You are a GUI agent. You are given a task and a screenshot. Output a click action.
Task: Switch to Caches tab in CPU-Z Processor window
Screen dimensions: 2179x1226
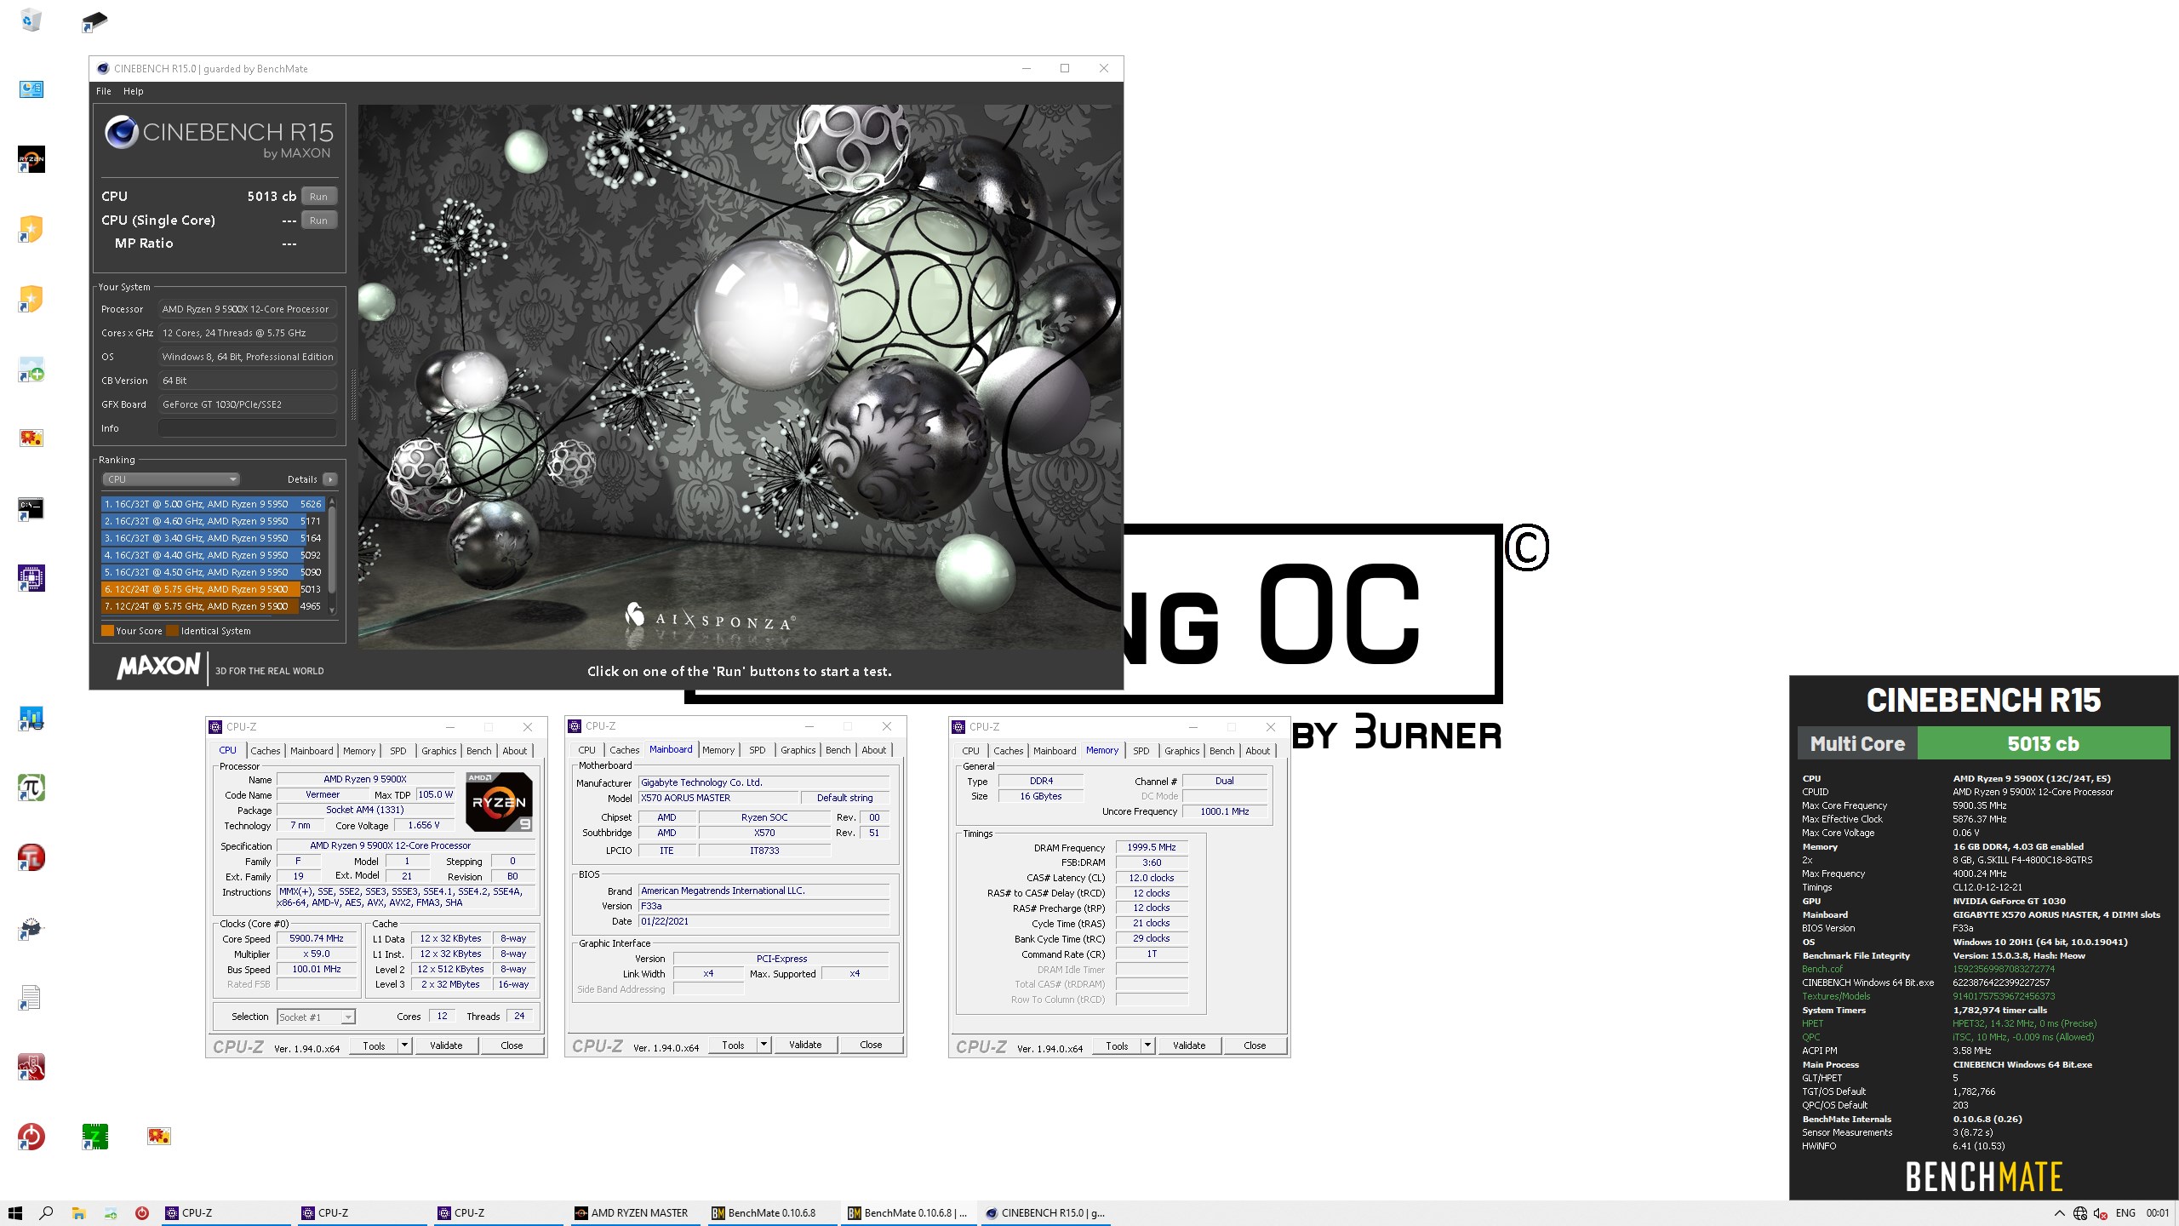point(265,751)
